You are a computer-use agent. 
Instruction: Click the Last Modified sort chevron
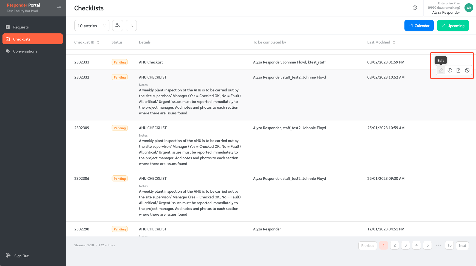coord(394,42)
